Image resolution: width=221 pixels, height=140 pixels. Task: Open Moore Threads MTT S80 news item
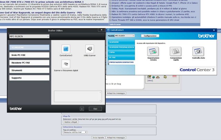click(x=145, y=20)
